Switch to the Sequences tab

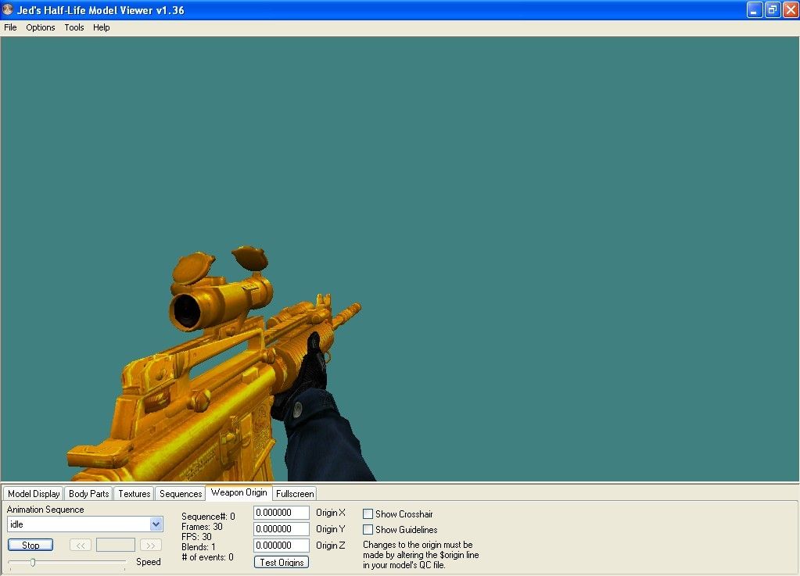point(181,493)
